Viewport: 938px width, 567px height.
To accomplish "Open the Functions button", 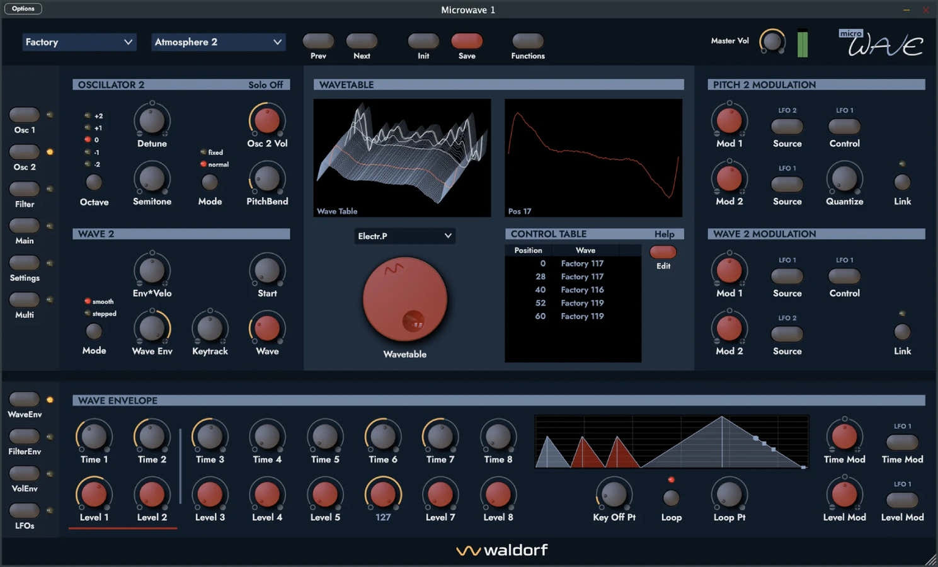I will point(528,41).
